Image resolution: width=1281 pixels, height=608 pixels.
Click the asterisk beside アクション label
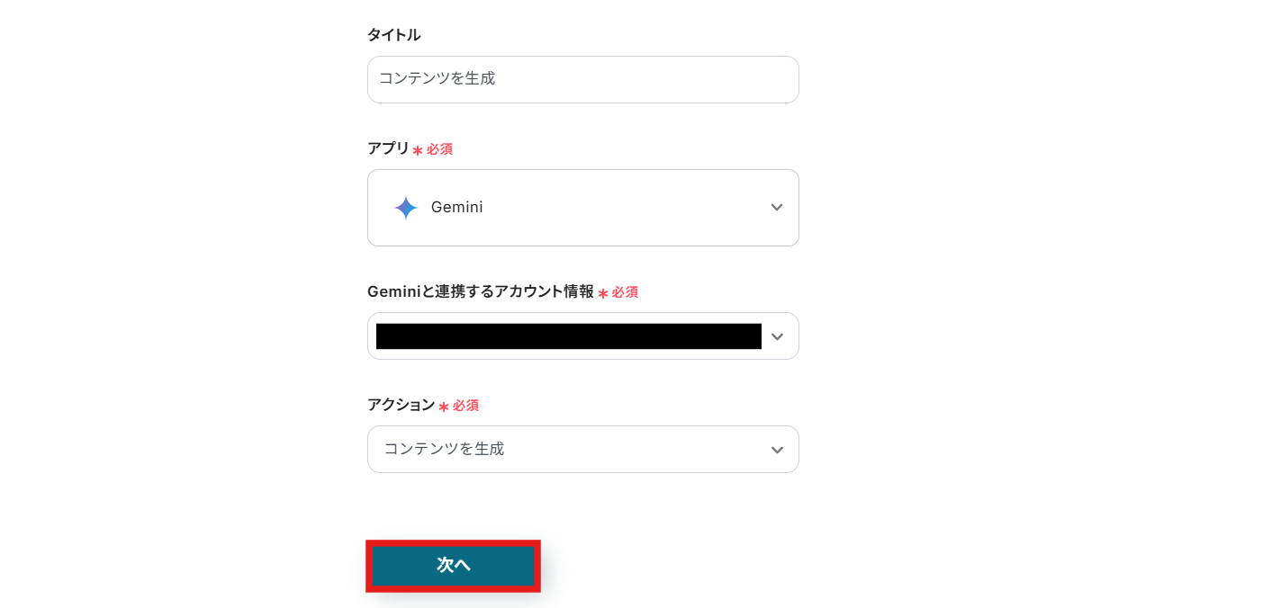pyautogui.click(x=444, y=407)
